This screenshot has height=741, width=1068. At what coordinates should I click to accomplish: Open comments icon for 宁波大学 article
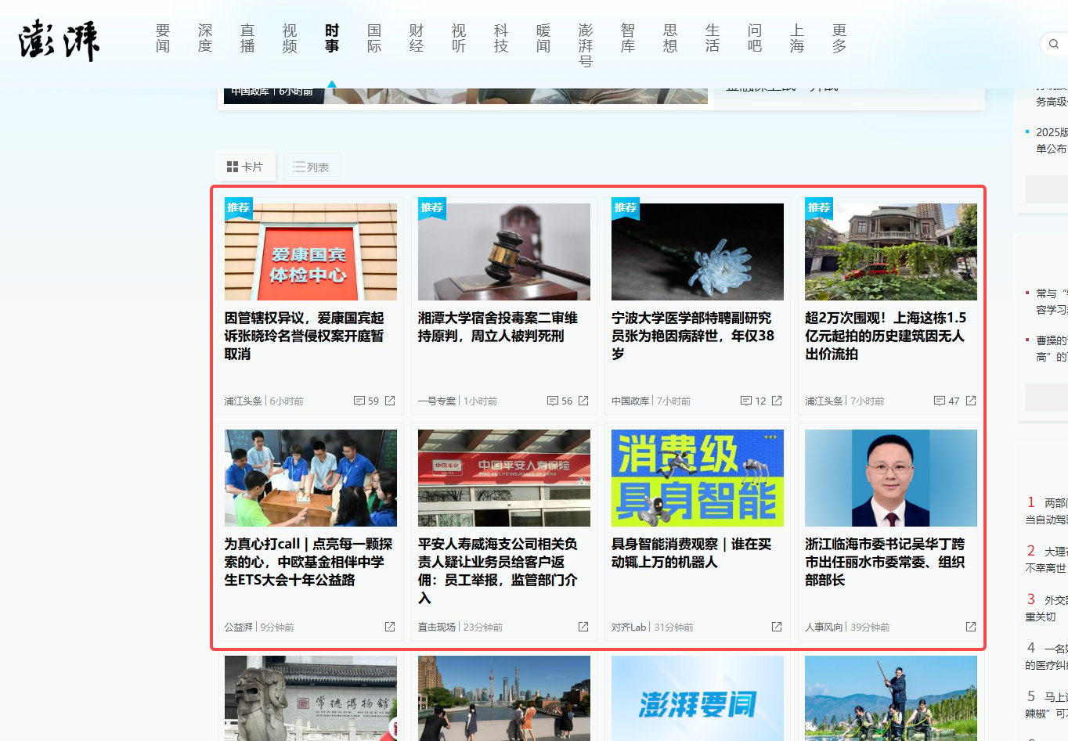pos(746,401)
